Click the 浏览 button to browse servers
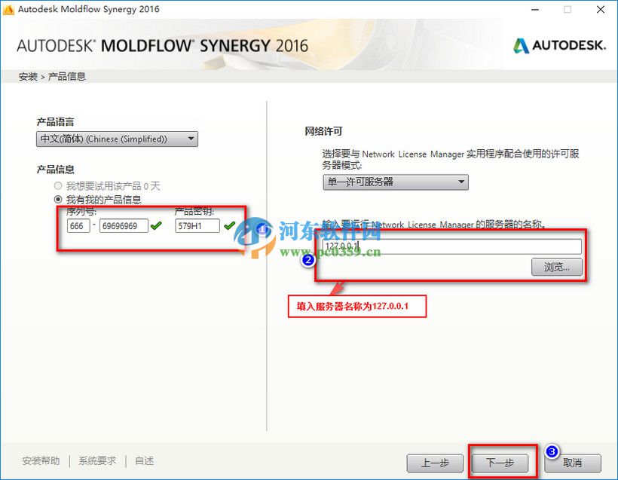This screenshot has height=480, width=618. pyautogui.click(x=557, y=268)
